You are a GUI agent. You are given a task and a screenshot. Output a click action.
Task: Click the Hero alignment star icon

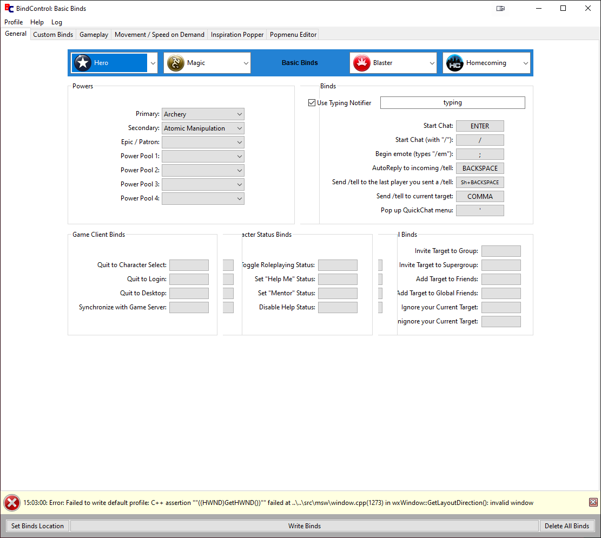[x=83, y=63]
